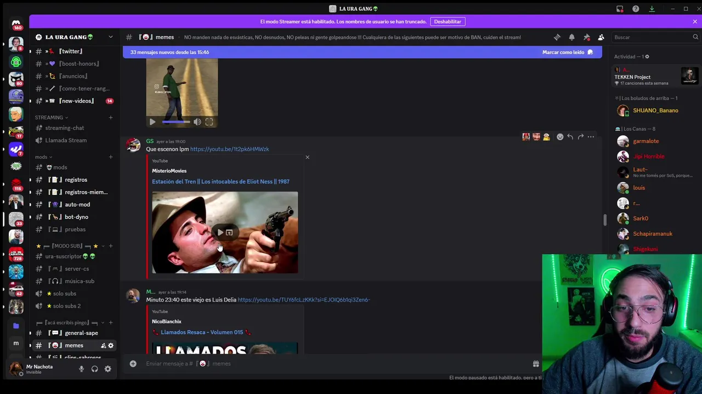This screenshot has height=394, width=702.
Task: Click Enviar mensaje input field
Action: (335, 363)
